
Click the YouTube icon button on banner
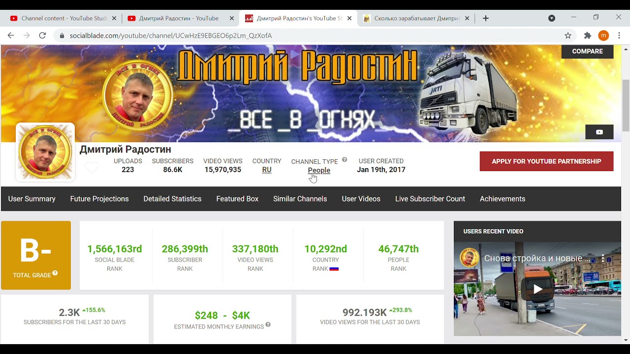pos(599,132)
